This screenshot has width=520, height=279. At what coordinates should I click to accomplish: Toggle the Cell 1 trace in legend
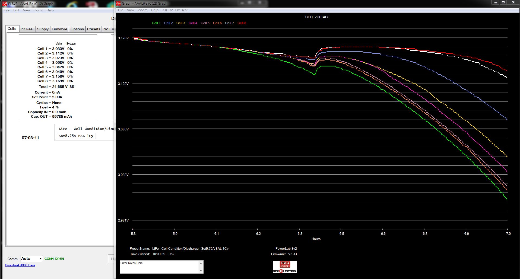(x=156, y=23)
